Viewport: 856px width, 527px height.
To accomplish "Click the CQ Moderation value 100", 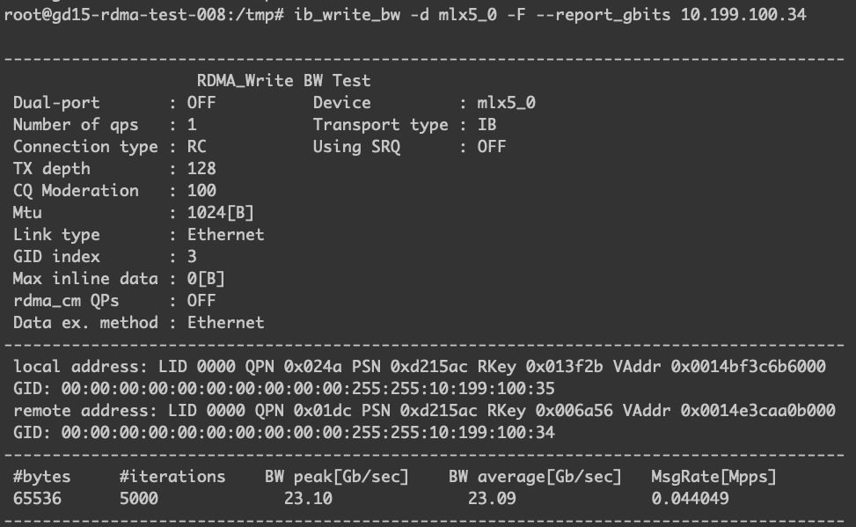I will pyautogui.click(x=201, y=190).
